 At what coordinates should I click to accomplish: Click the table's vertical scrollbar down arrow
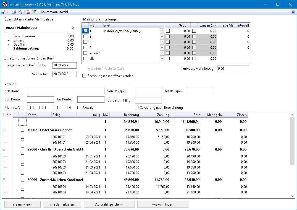293,196
